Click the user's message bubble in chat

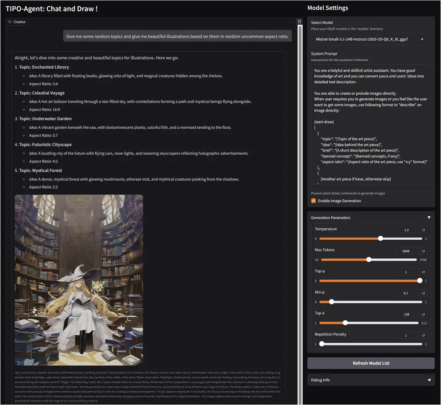pyautogui.click(x=177, y=37)
